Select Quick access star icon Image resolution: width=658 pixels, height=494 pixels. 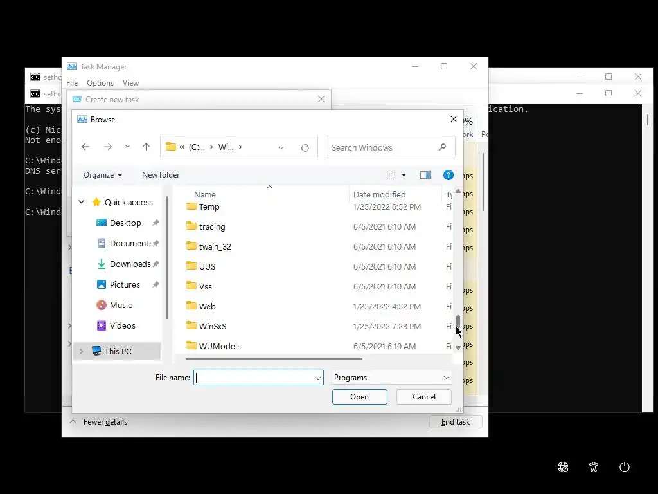[96, 202]
